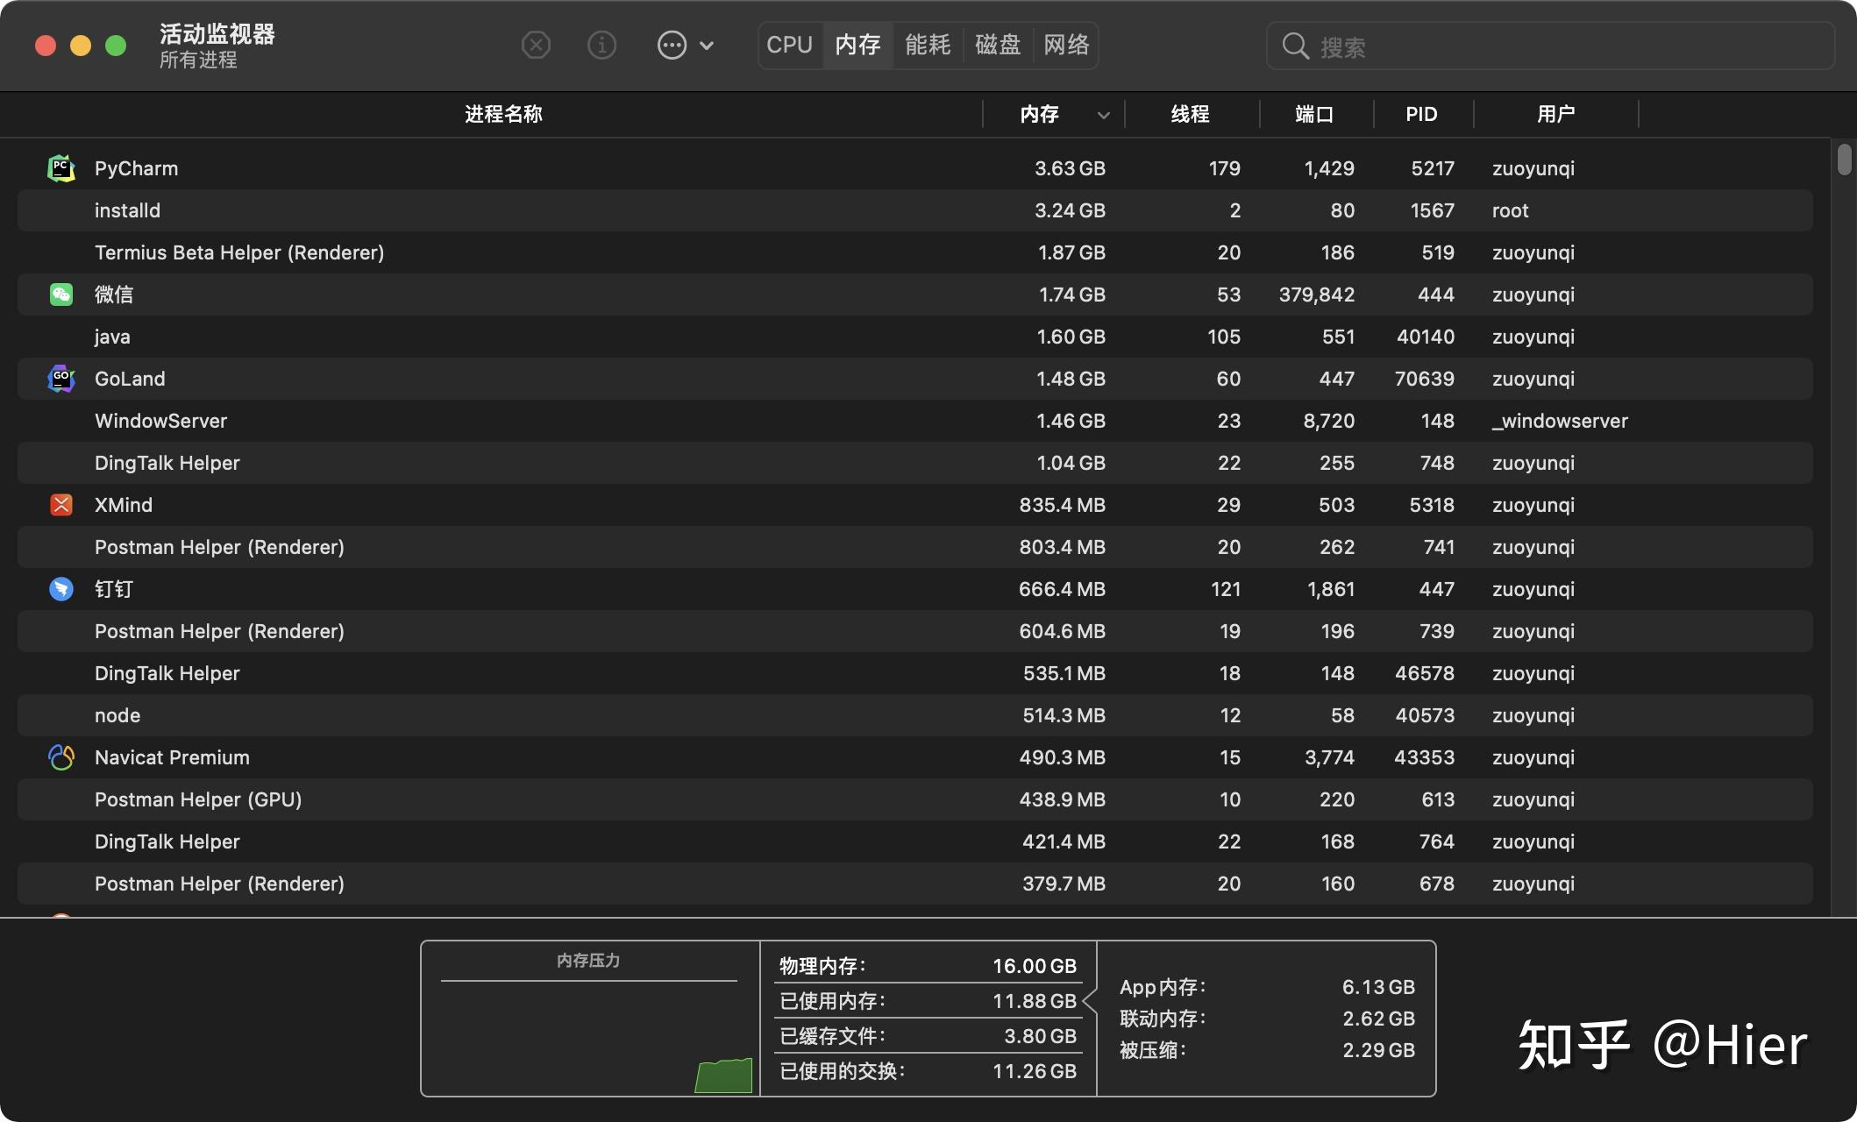Image resolution: width=1857 pixels, height=1122 pixels.
Task: Click the 已使用的交换 11.26 GB entry
Action: click(928, 1071)
